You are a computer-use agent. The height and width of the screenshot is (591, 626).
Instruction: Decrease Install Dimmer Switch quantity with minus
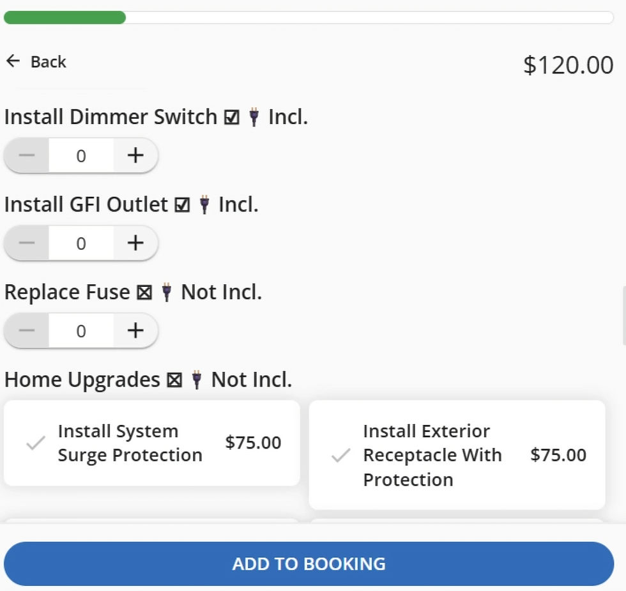point(27,155)
